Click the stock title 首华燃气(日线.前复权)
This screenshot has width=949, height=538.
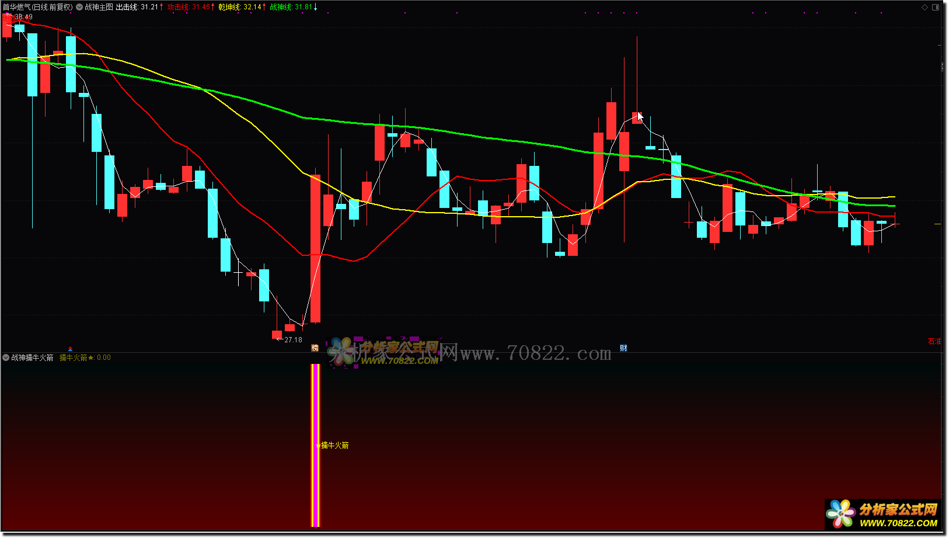click(38, 7)
